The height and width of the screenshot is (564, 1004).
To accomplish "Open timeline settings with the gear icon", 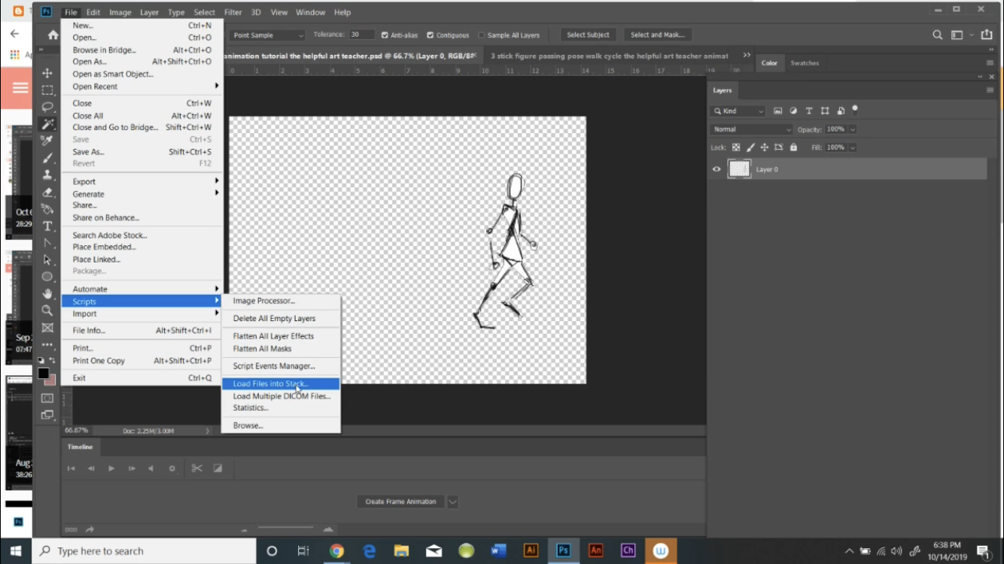I will click(x=172, y=468).
